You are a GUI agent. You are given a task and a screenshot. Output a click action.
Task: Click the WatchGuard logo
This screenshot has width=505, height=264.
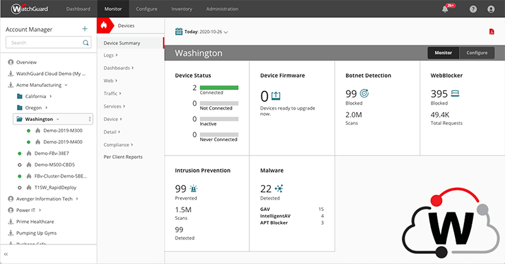point(29,9)
